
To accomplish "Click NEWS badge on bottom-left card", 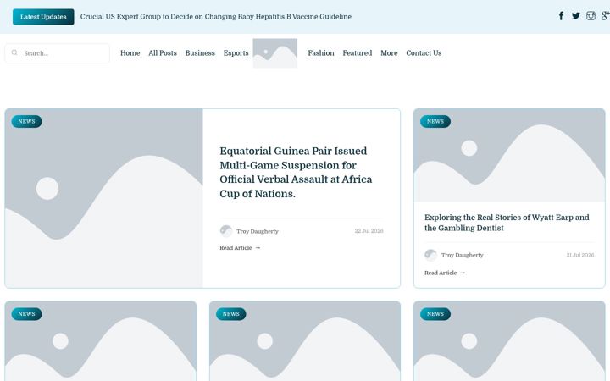I will point(26,314).
